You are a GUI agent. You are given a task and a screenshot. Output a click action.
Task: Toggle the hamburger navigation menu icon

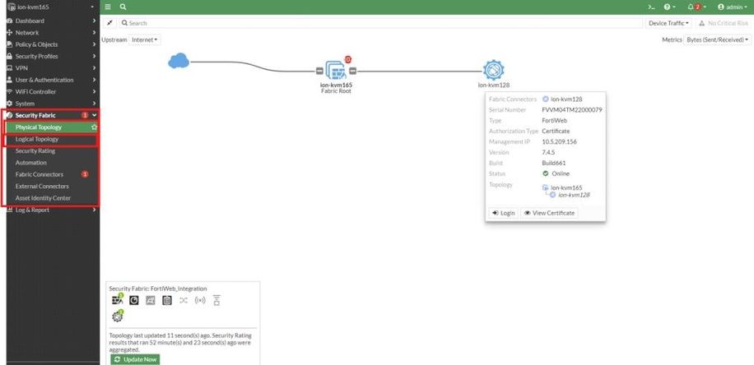(108, 7)
